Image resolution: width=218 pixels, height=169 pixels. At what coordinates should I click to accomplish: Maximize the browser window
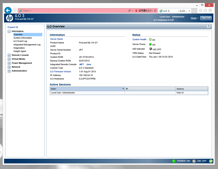(x=202, y=5)
